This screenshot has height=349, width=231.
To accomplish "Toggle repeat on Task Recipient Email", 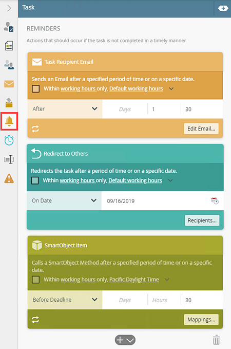I will point(35,128).
